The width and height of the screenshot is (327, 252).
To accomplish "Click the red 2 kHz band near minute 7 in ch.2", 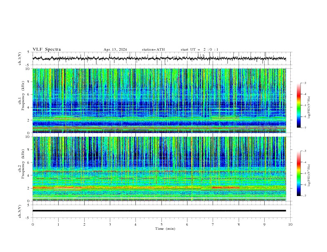I will pos(225,187).
